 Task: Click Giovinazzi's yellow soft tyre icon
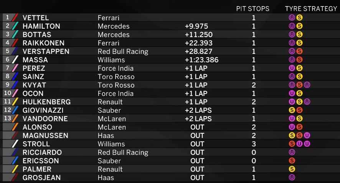point(292,110)
